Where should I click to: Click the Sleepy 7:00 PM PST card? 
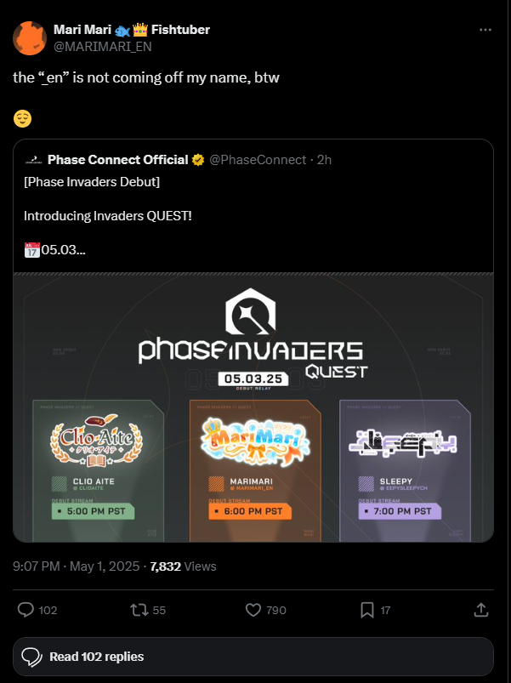pyautogui.click(x=405, y=470)
